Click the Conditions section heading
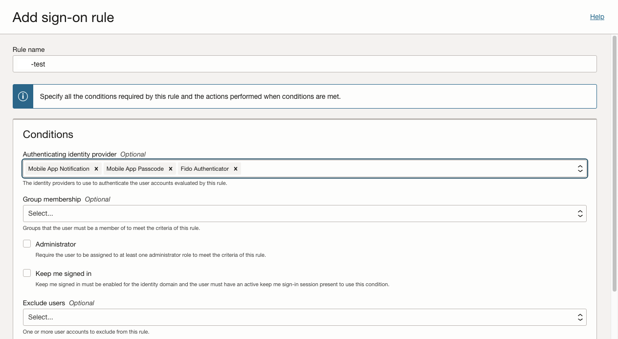Screen dimensions: 618x339 coord(48,135)
